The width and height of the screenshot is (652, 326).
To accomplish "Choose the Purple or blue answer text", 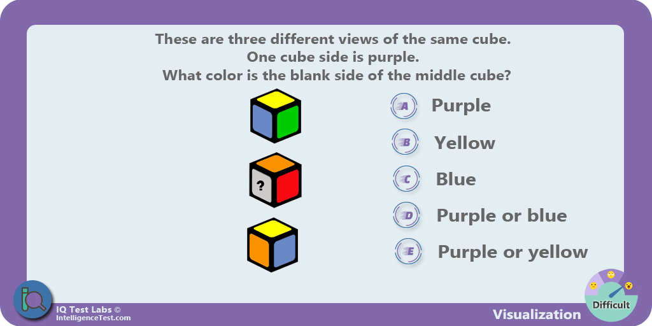I will [502, 215].
